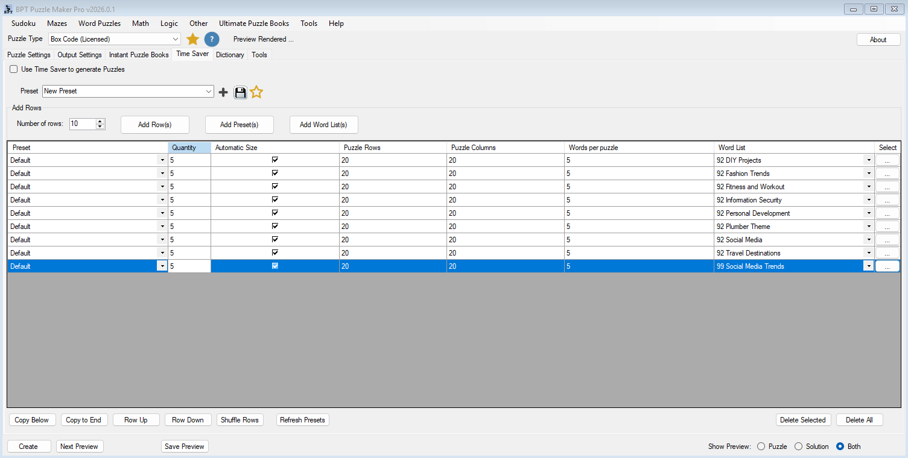Increase Number of rows with up arrow

click(100, 121)
